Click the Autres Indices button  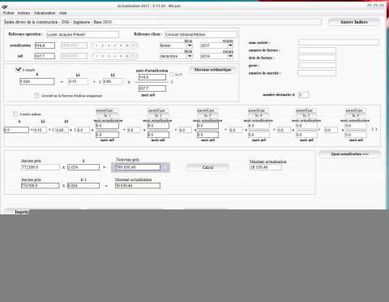(354, 22)
